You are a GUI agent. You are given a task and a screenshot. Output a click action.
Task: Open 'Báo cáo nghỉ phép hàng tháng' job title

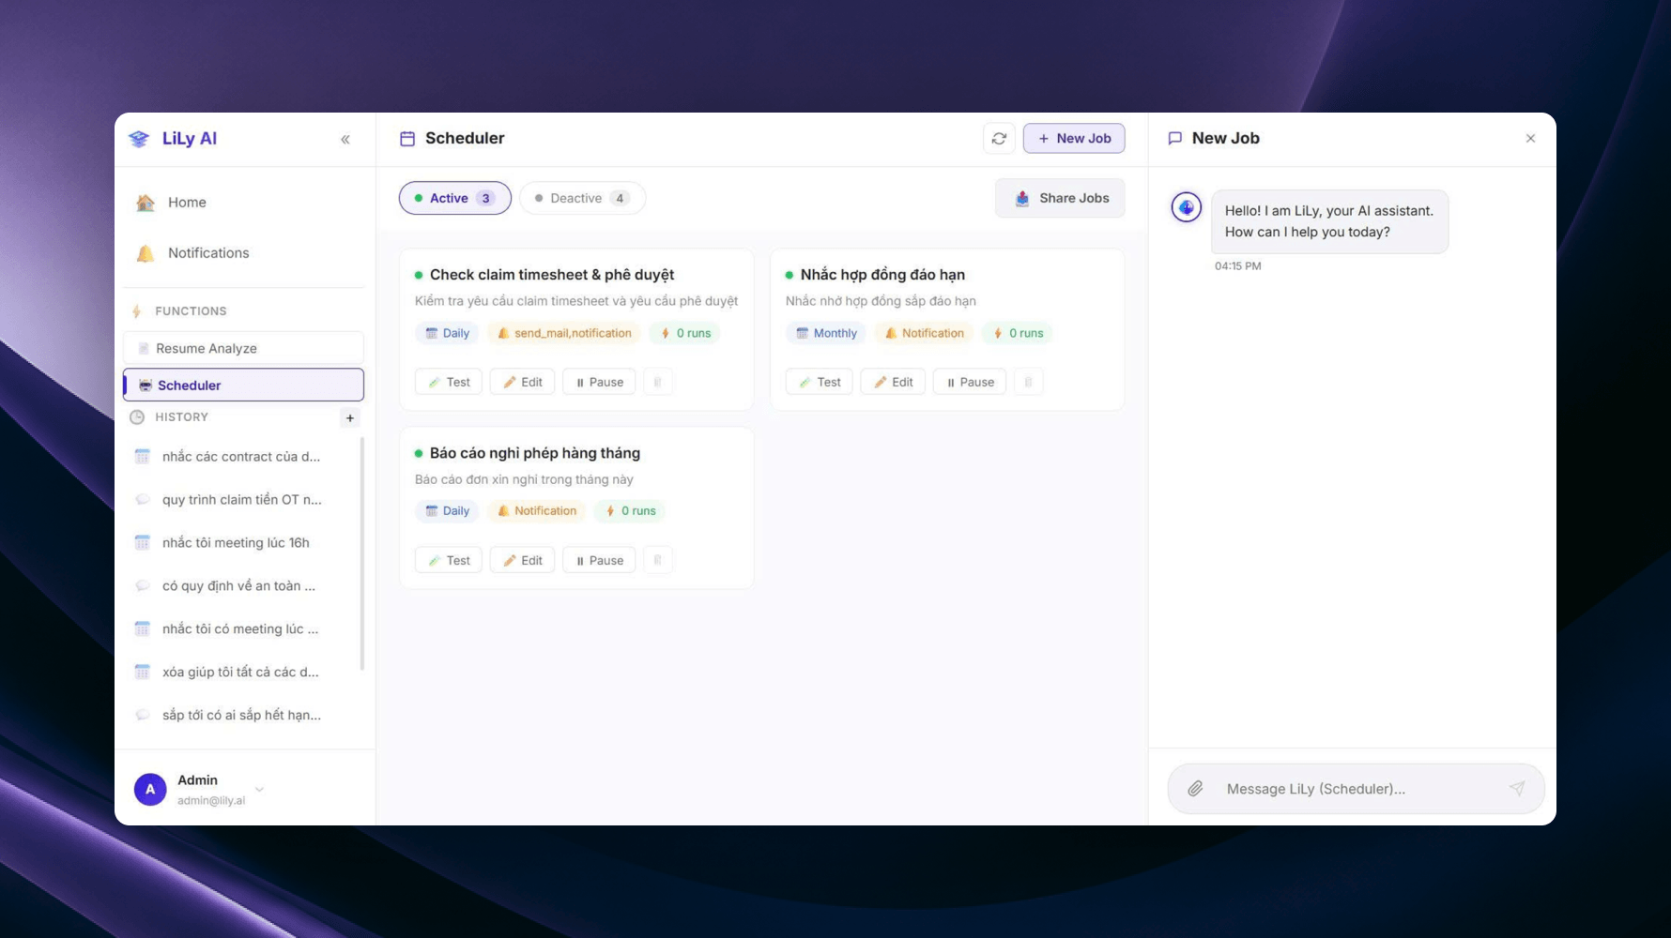coord(535,453)
